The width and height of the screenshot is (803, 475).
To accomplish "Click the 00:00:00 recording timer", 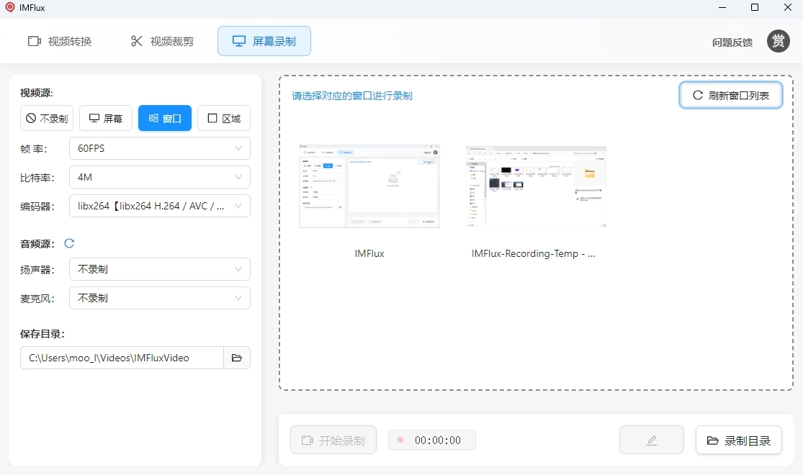I will coord(432,440).
